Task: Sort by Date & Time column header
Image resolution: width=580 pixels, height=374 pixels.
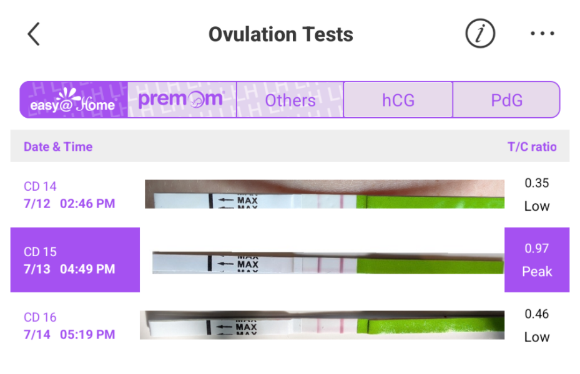Action: [58, 147]
